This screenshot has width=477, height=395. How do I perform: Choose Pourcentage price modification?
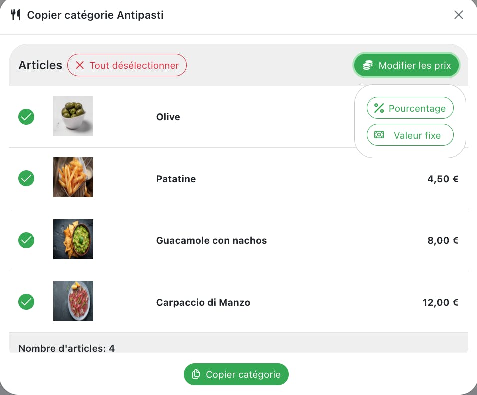[x=410, y=108]
